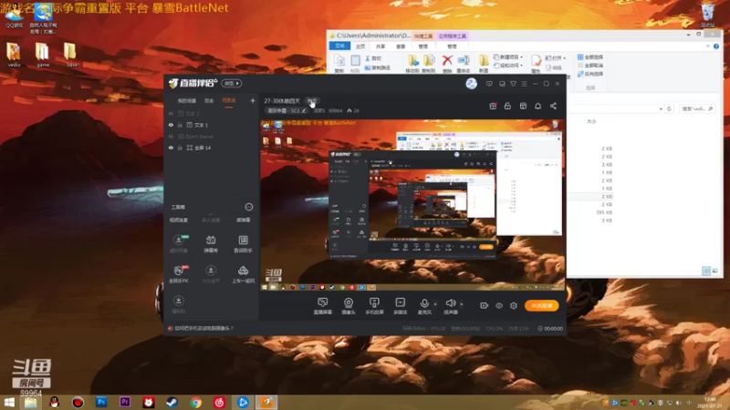The width and height of the screenshot is (730, 410).
Task: Toggle the preview eye icon beside settings gear
Action: point(498,305)
